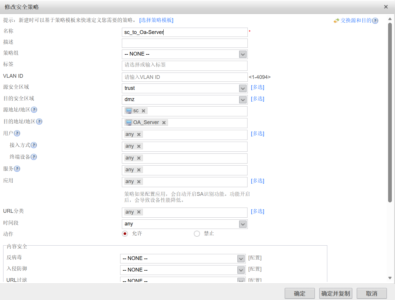The image size is (395, 300).
Task: Click the vertical scrollbar thumb
Action: pyautogui.click(x=390, y=113)
